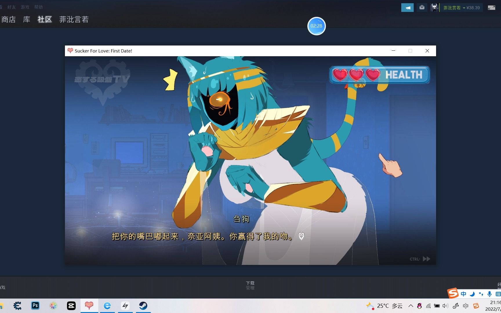Toggle Steam Big Picture mode icon
Viewport: 501px width, 313px height.
tap(491, 8)
